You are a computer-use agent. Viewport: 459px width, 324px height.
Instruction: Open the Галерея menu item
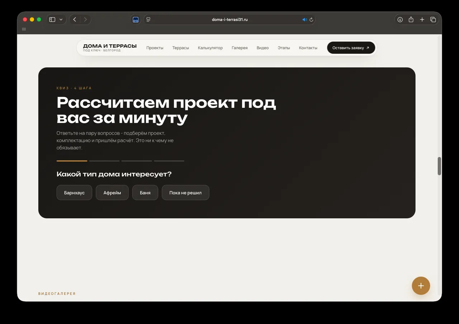point(240,48)
